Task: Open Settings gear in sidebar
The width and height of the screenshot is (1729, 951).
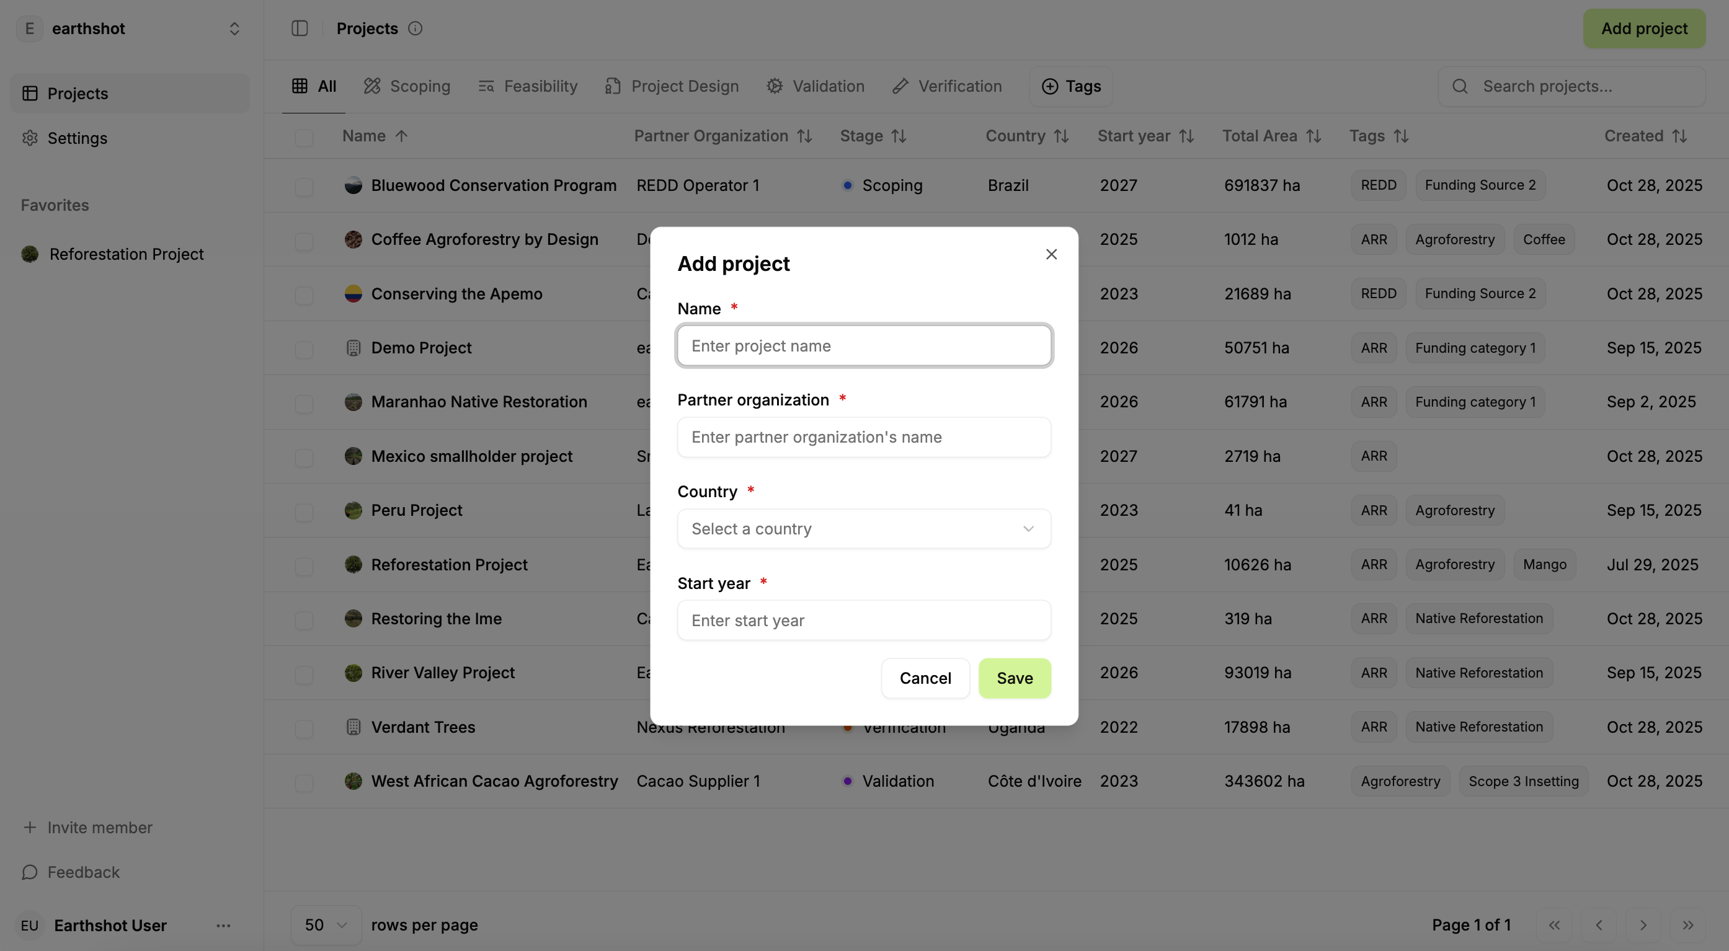Action: [30, 138]
